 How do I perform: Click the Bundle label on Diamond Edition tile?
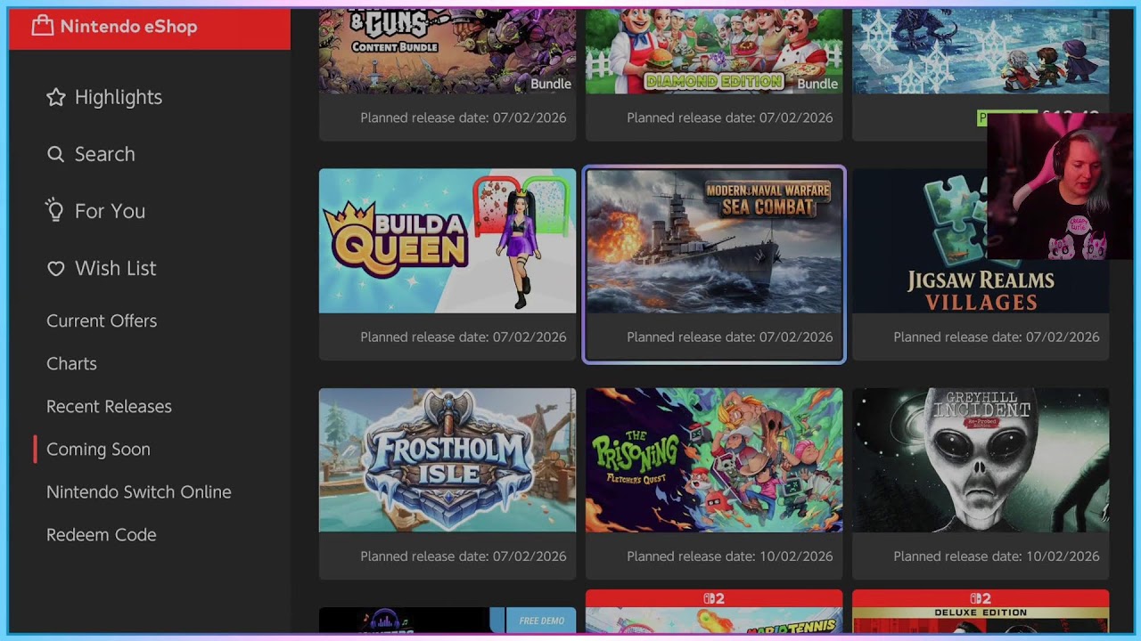coord(817,84)
